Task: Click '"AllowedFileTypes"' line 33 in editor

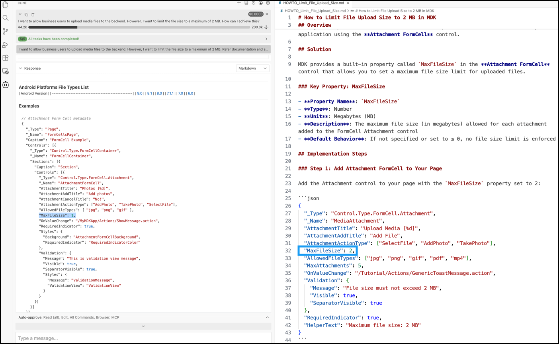Action: [388, 258]
